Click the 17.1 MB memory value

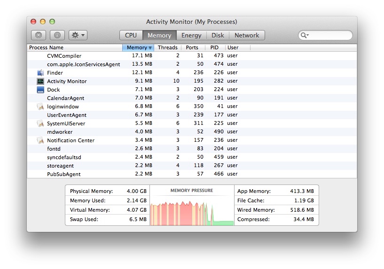[142, 55]
